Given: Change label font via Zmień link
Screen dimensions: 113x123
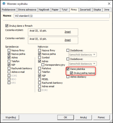Looking at the screenshot, I should [x=68, y=32].
